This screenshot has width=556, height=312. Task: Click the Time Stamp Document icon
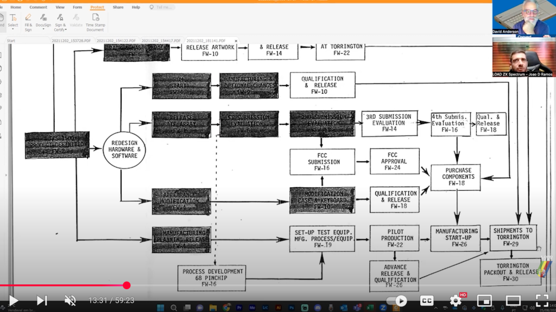click(x=96, y=17)
